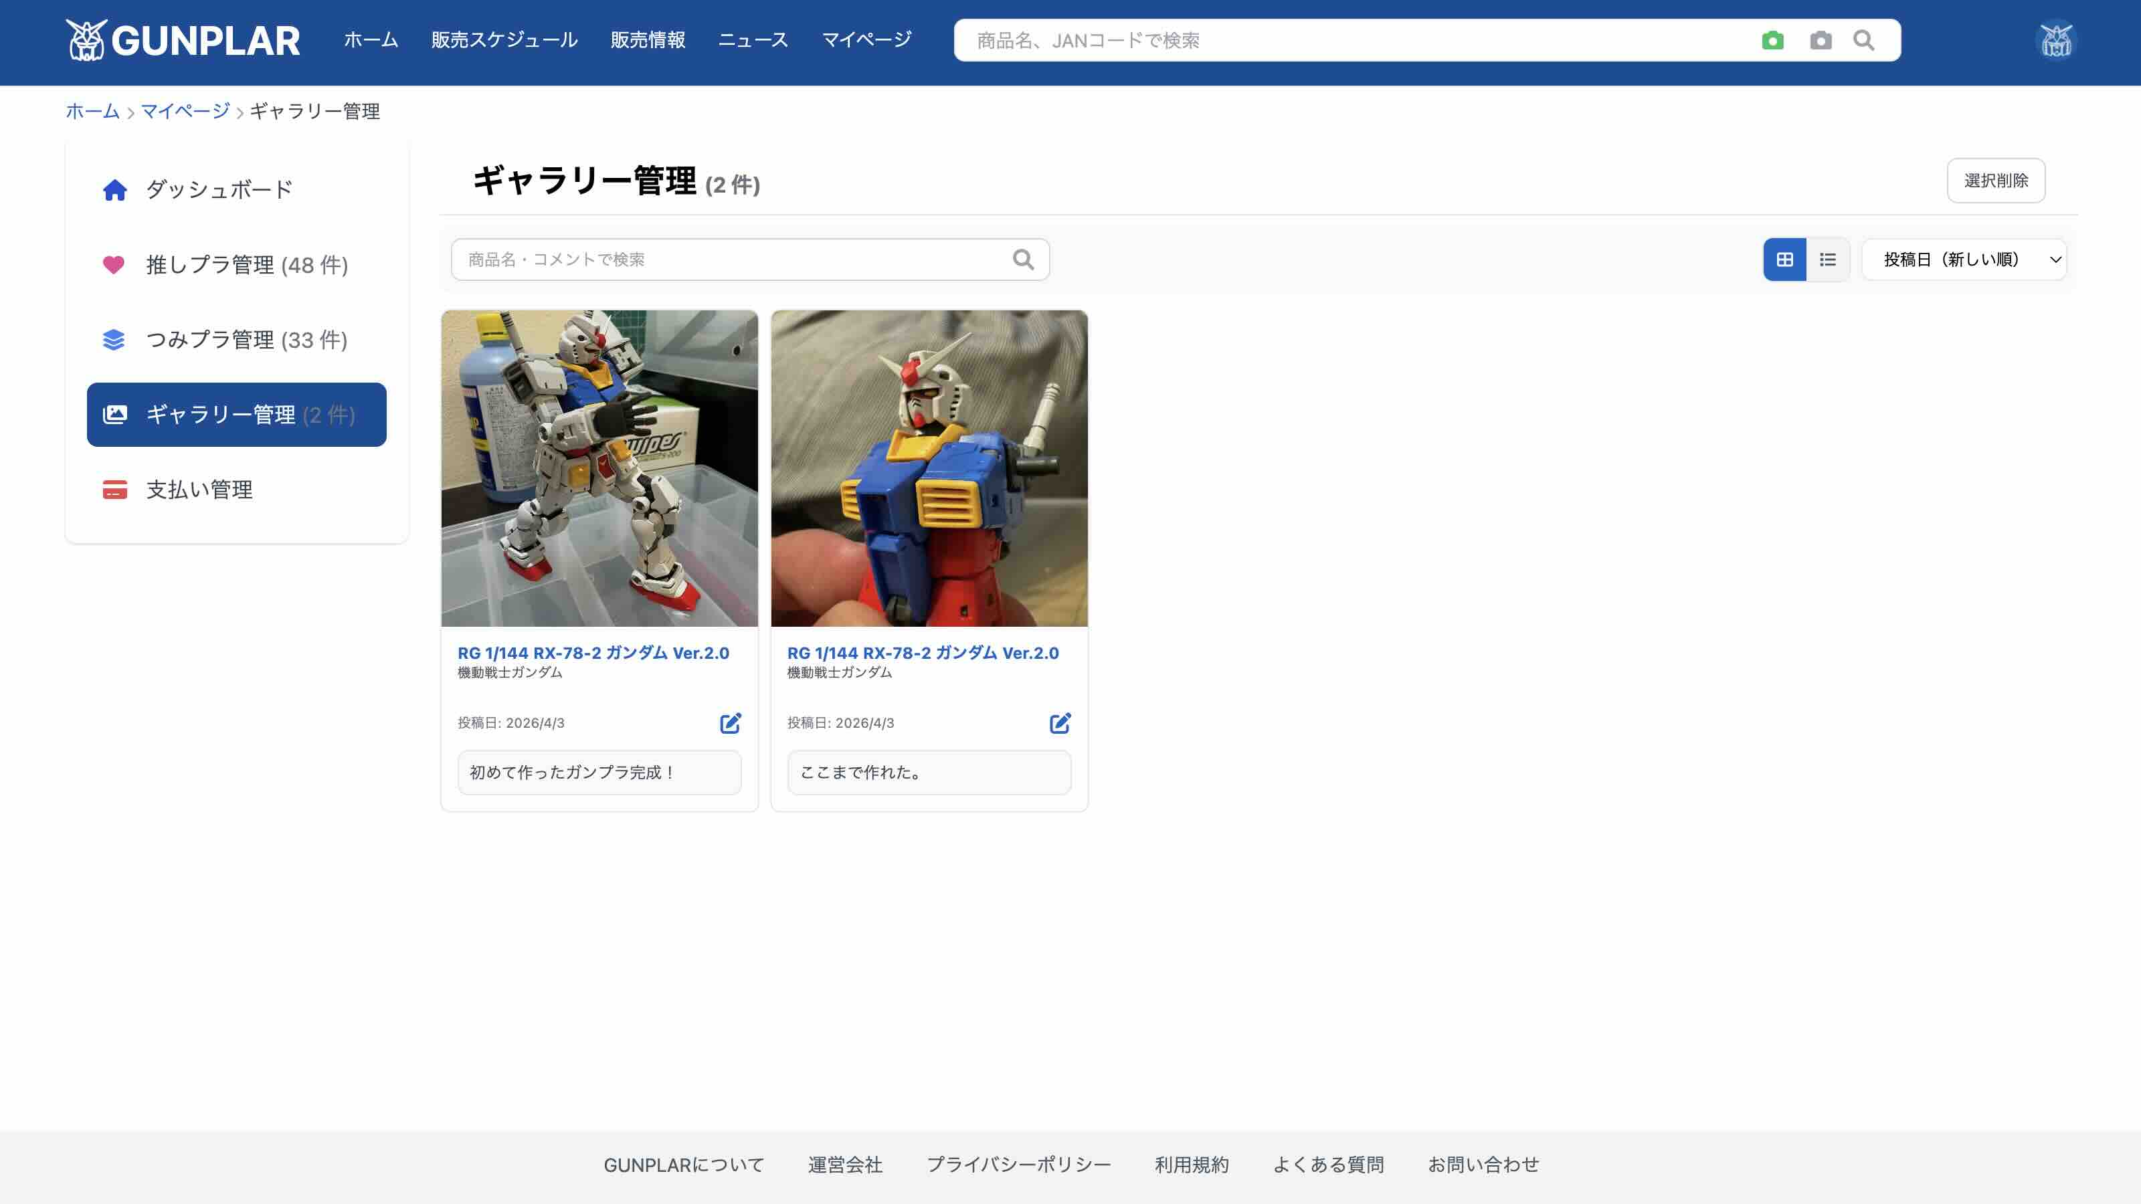This screenshot has height=1204, width=2141.
Task: Open 支払い管理 in the sidebar
Action: (x=236, y=490)
